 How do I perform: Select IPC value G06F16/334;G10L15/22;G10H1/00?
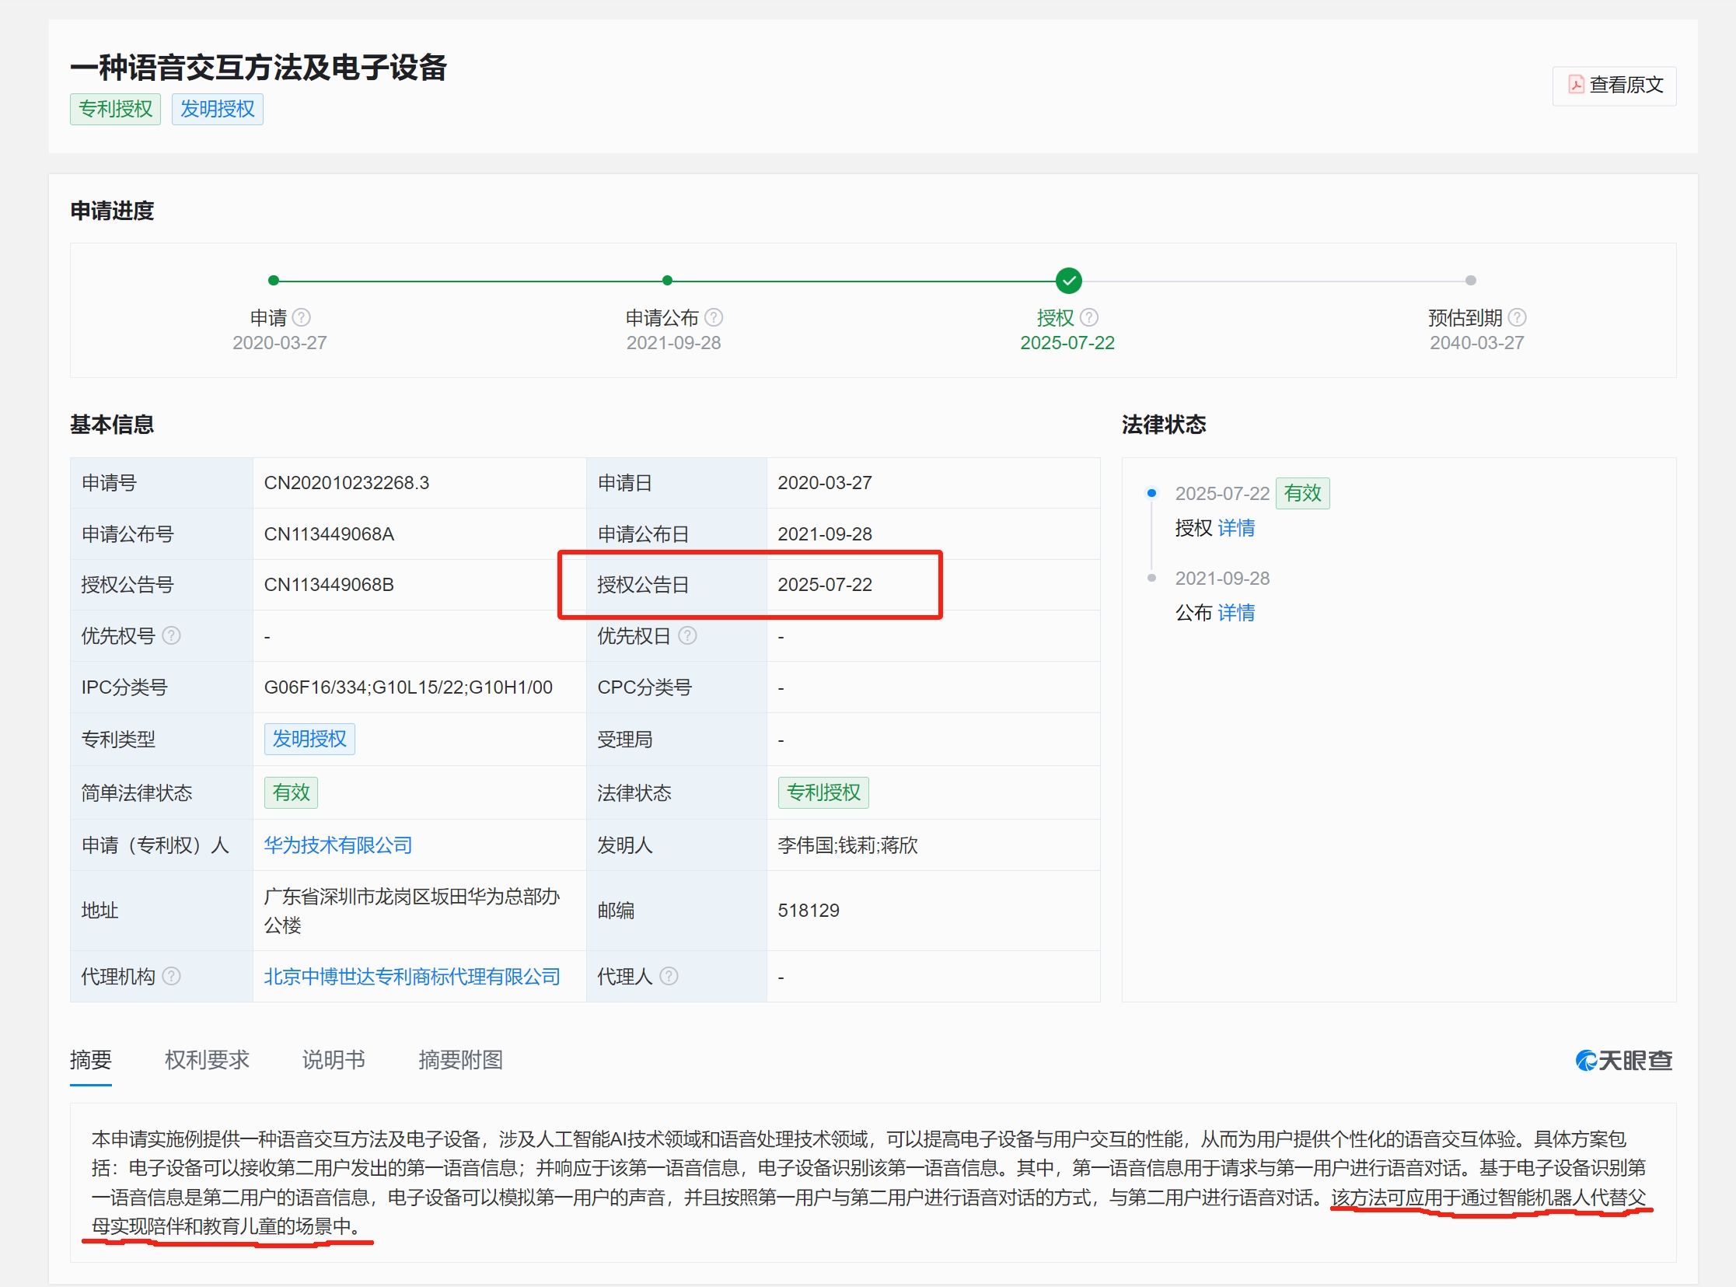click(408, 688)
